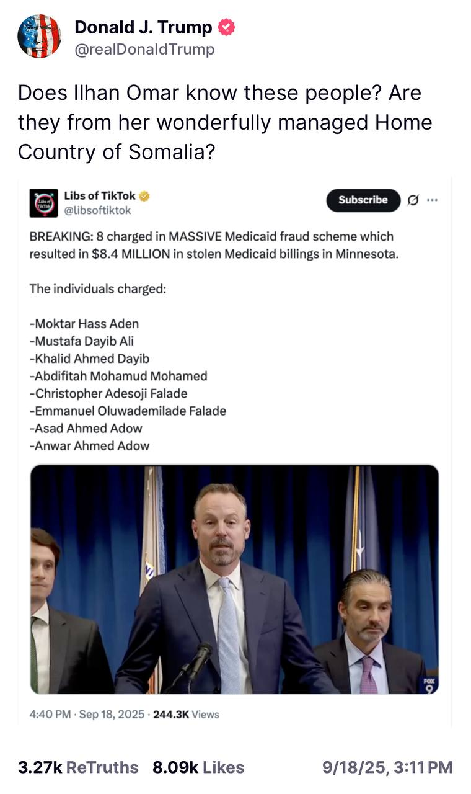This screenshot has height=794, width=471.
Task: Open the Donald J. Trump display name
Action: [x=143, y=27]
